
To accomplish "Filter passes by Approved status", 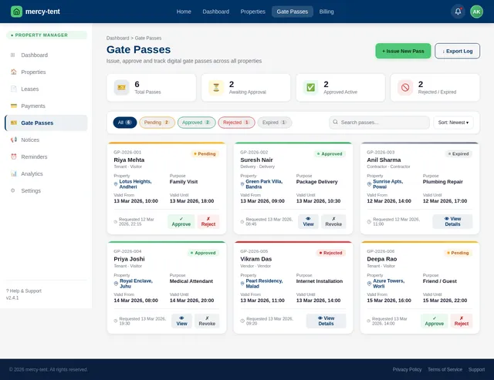I will coord(196,123).
